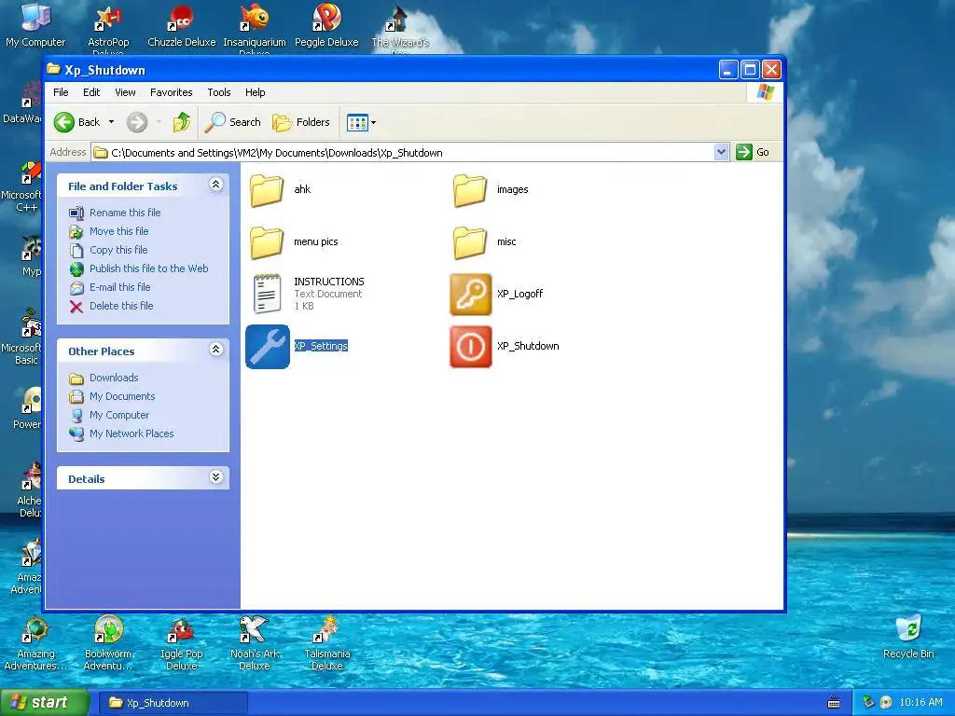Open the Help menu
Viewport: 955px width, 716px height.
256,92
